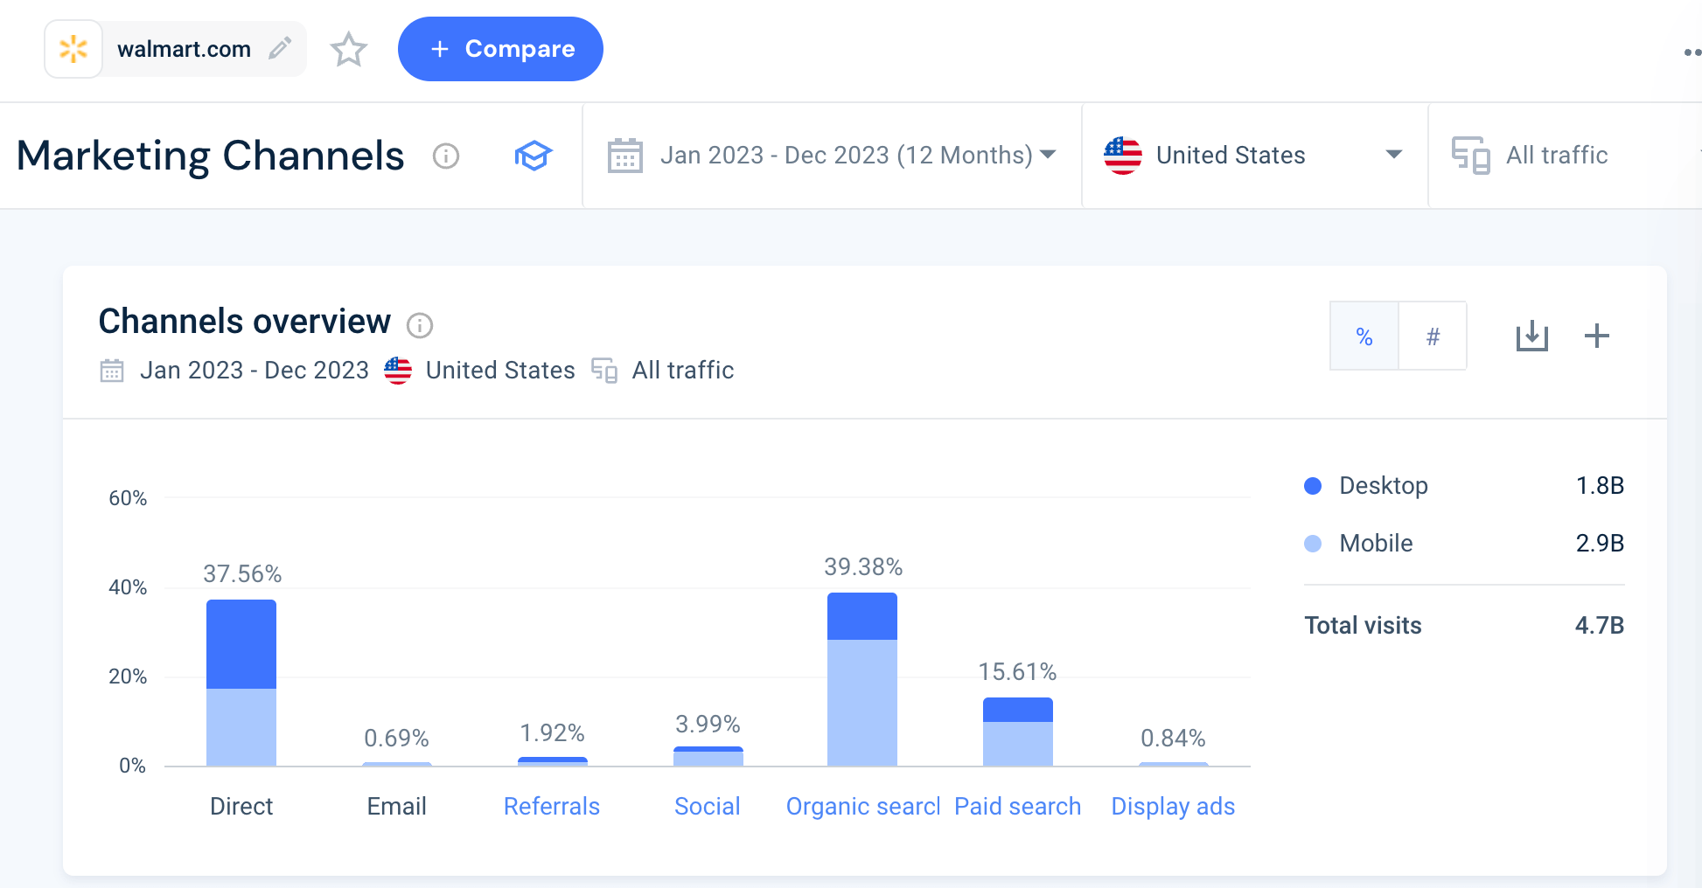Click the 15.61% value label
This screenshot has height=888, width=1702.
pos(1017,672)
